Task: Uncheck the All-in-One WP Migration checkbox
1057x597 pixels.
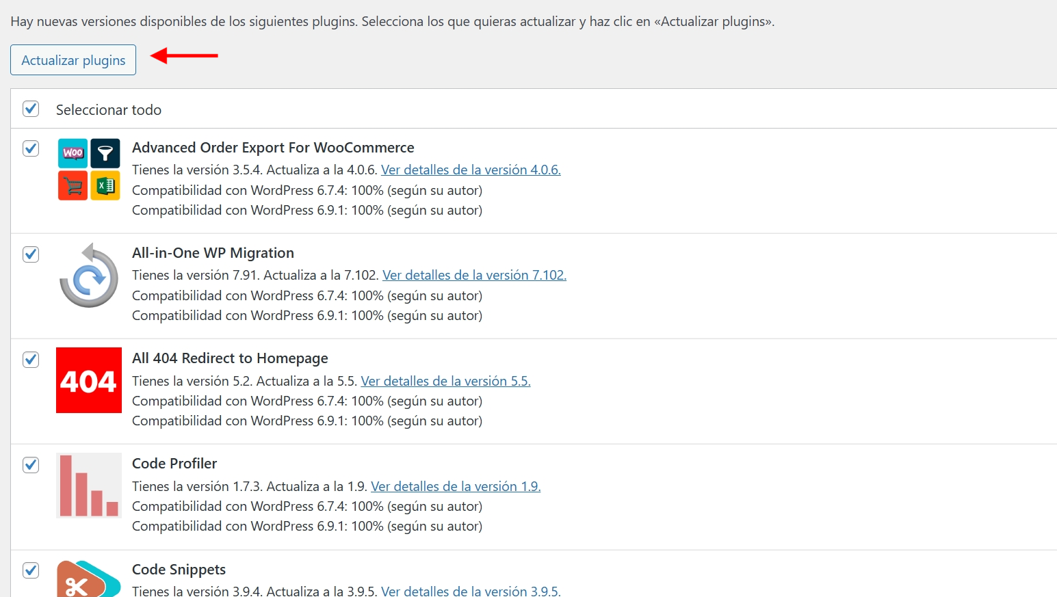Action: [x=31, y=254]
